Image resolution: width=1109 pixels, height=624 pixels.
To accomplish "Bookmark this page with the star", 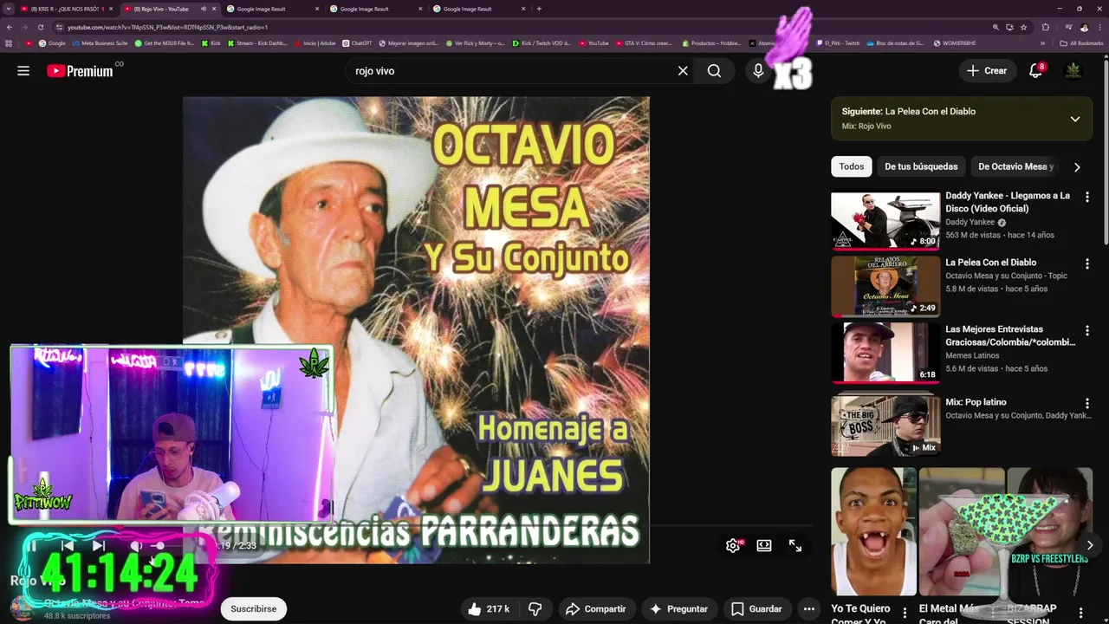I will tap(1023, 27).
